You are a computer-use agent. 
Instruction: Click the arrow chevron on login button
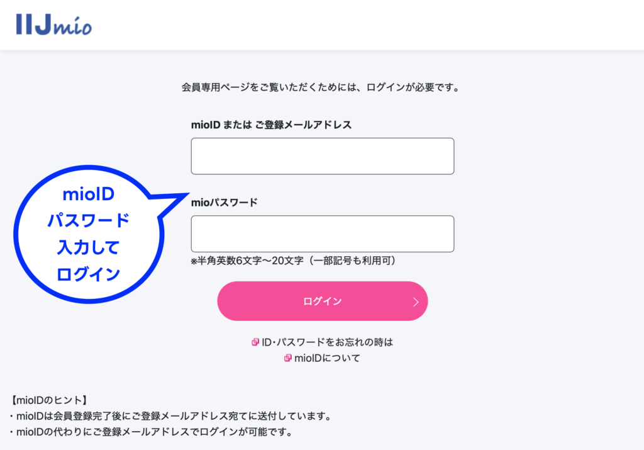[415, 301]
